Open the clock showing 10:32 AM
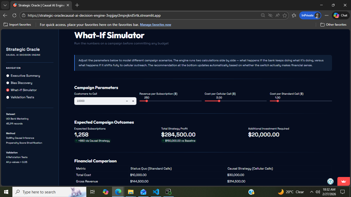The height and width of the screenshot is (197, 351). (x=329, y=192)
